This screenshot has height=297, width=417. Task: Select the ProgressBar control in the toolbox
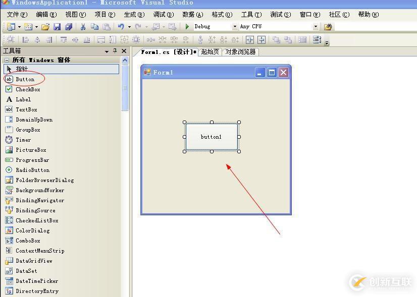pyautogui.click(x=62, y=160)
